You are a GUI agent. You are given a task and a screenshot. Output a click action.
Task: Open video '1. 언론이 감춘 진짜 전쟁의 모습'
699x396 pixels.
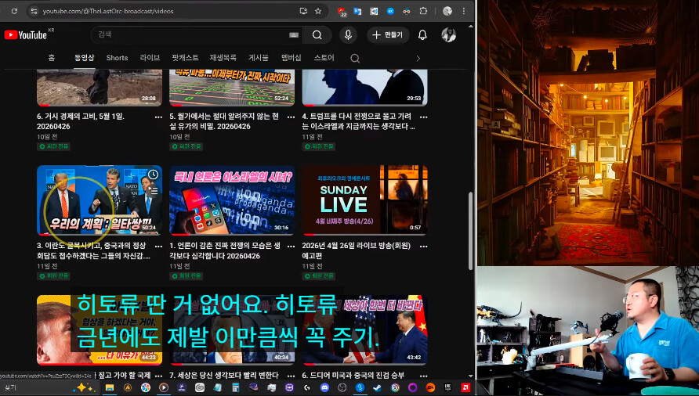tap(225, 250)
